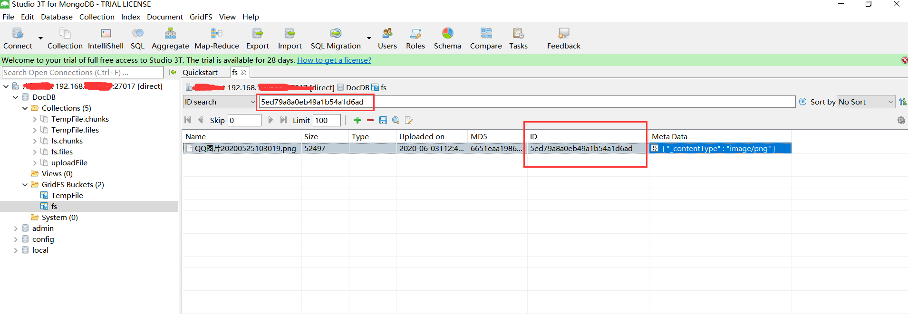Screen dimensions: 908x314
Task: Open a Collection tab from the toolbar
Action: 65,38
